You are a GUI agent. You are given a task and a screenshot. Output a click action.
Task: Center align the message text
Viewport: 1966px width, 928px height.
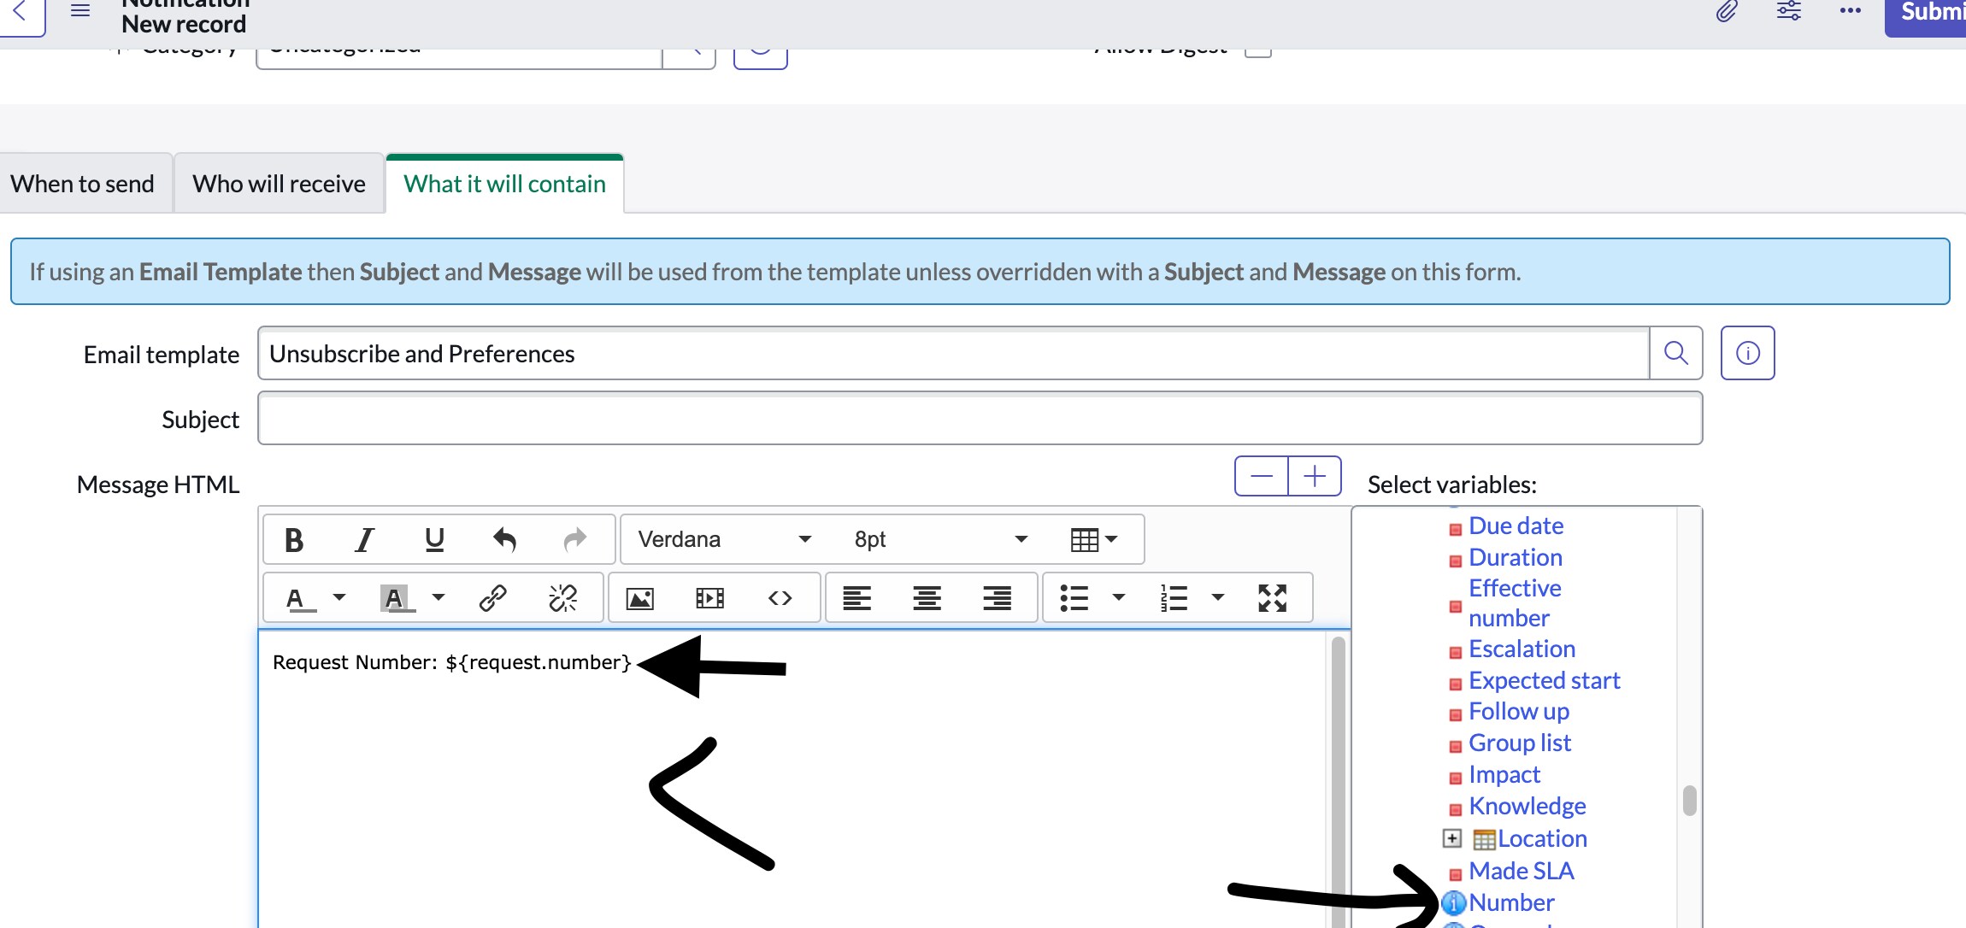point(927,598)
